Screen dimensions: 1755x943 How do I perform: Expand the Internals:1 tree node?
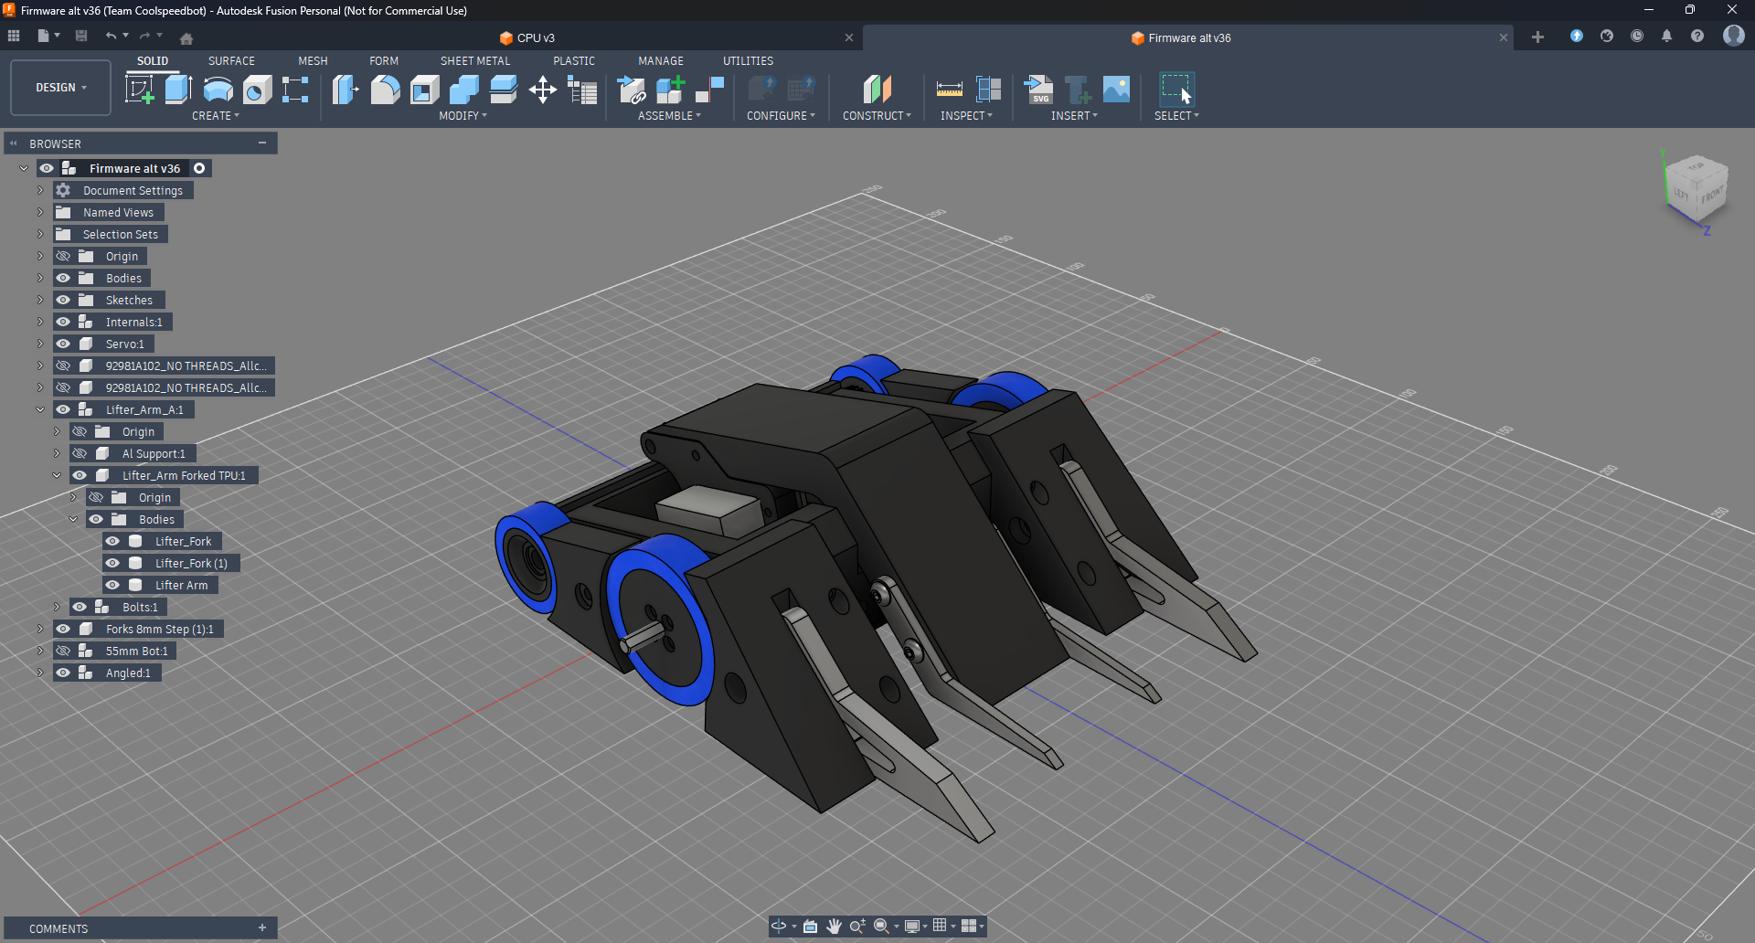coord(40,323)
